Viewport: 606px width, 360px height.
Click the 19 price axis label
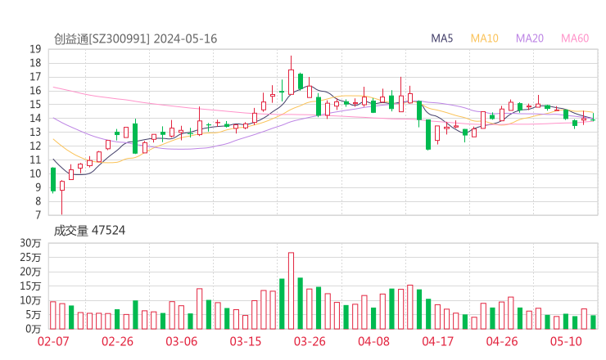point(35,49)
